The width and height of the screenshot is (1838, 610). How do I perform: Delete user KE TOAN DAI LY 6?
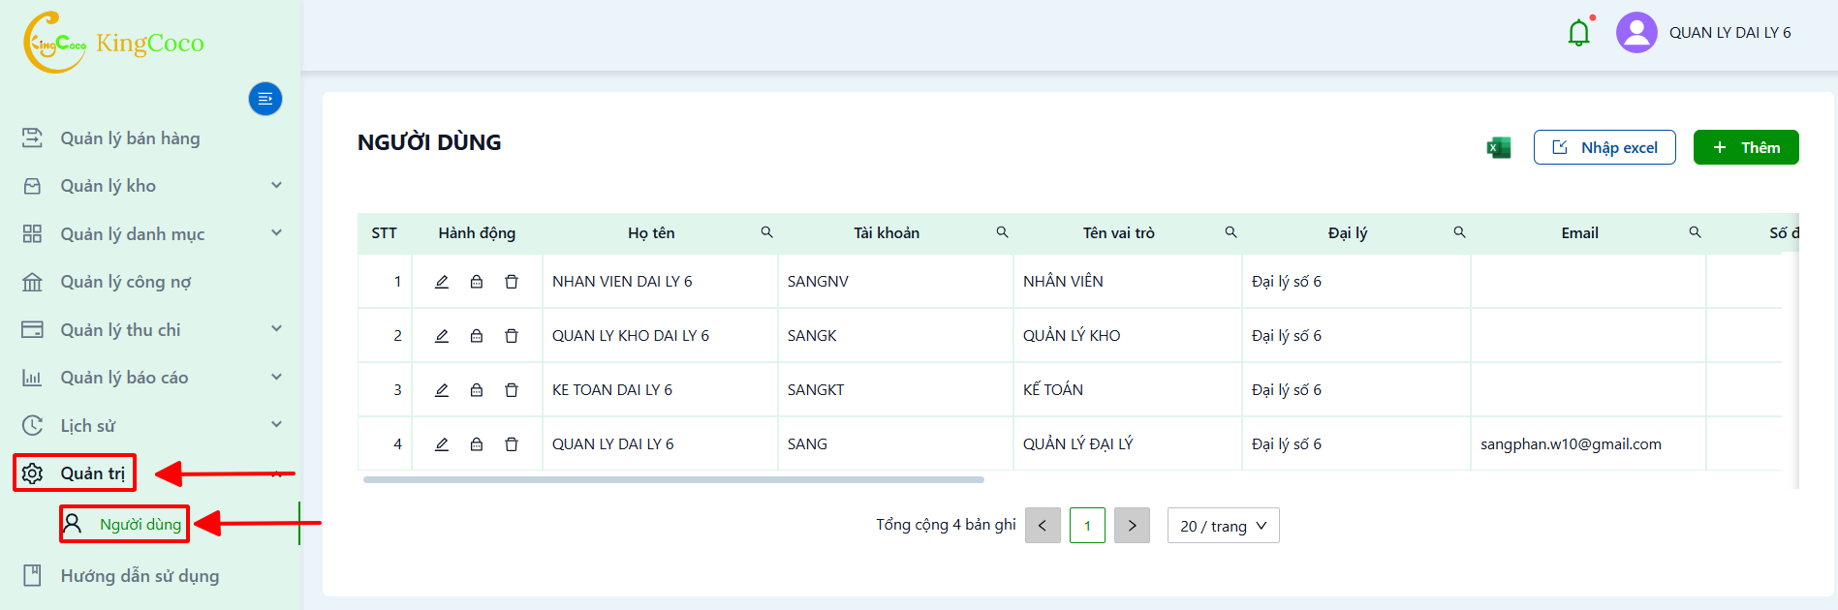coord(512,390)
